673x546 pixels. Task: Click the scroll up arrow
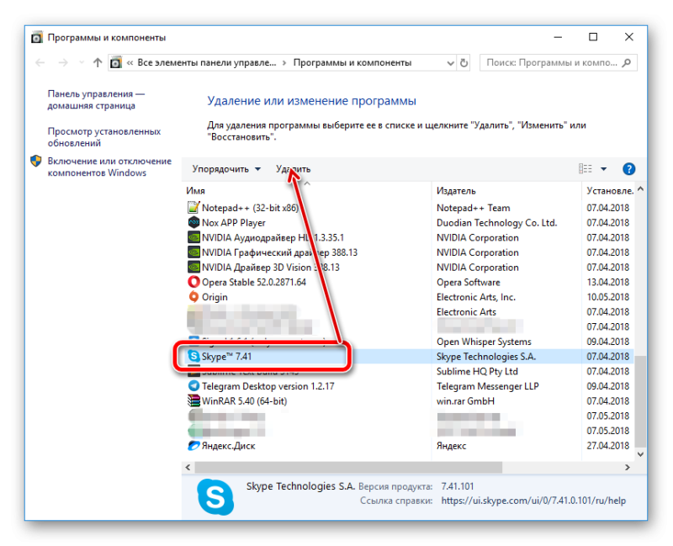coord(640,188)
